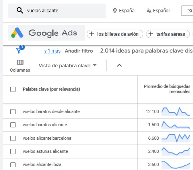Click the España location pin icon
The image size is (193, 170).
point(115,11)
